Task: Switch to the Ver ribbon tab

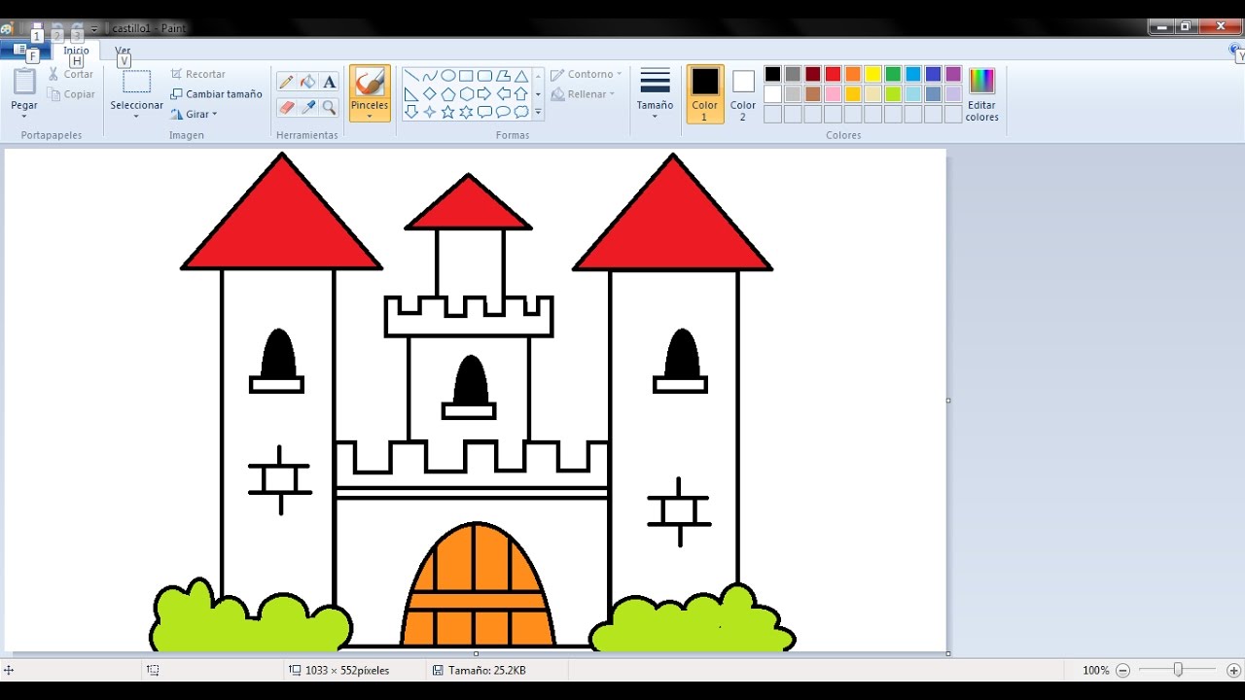Action: click(123, 50)
